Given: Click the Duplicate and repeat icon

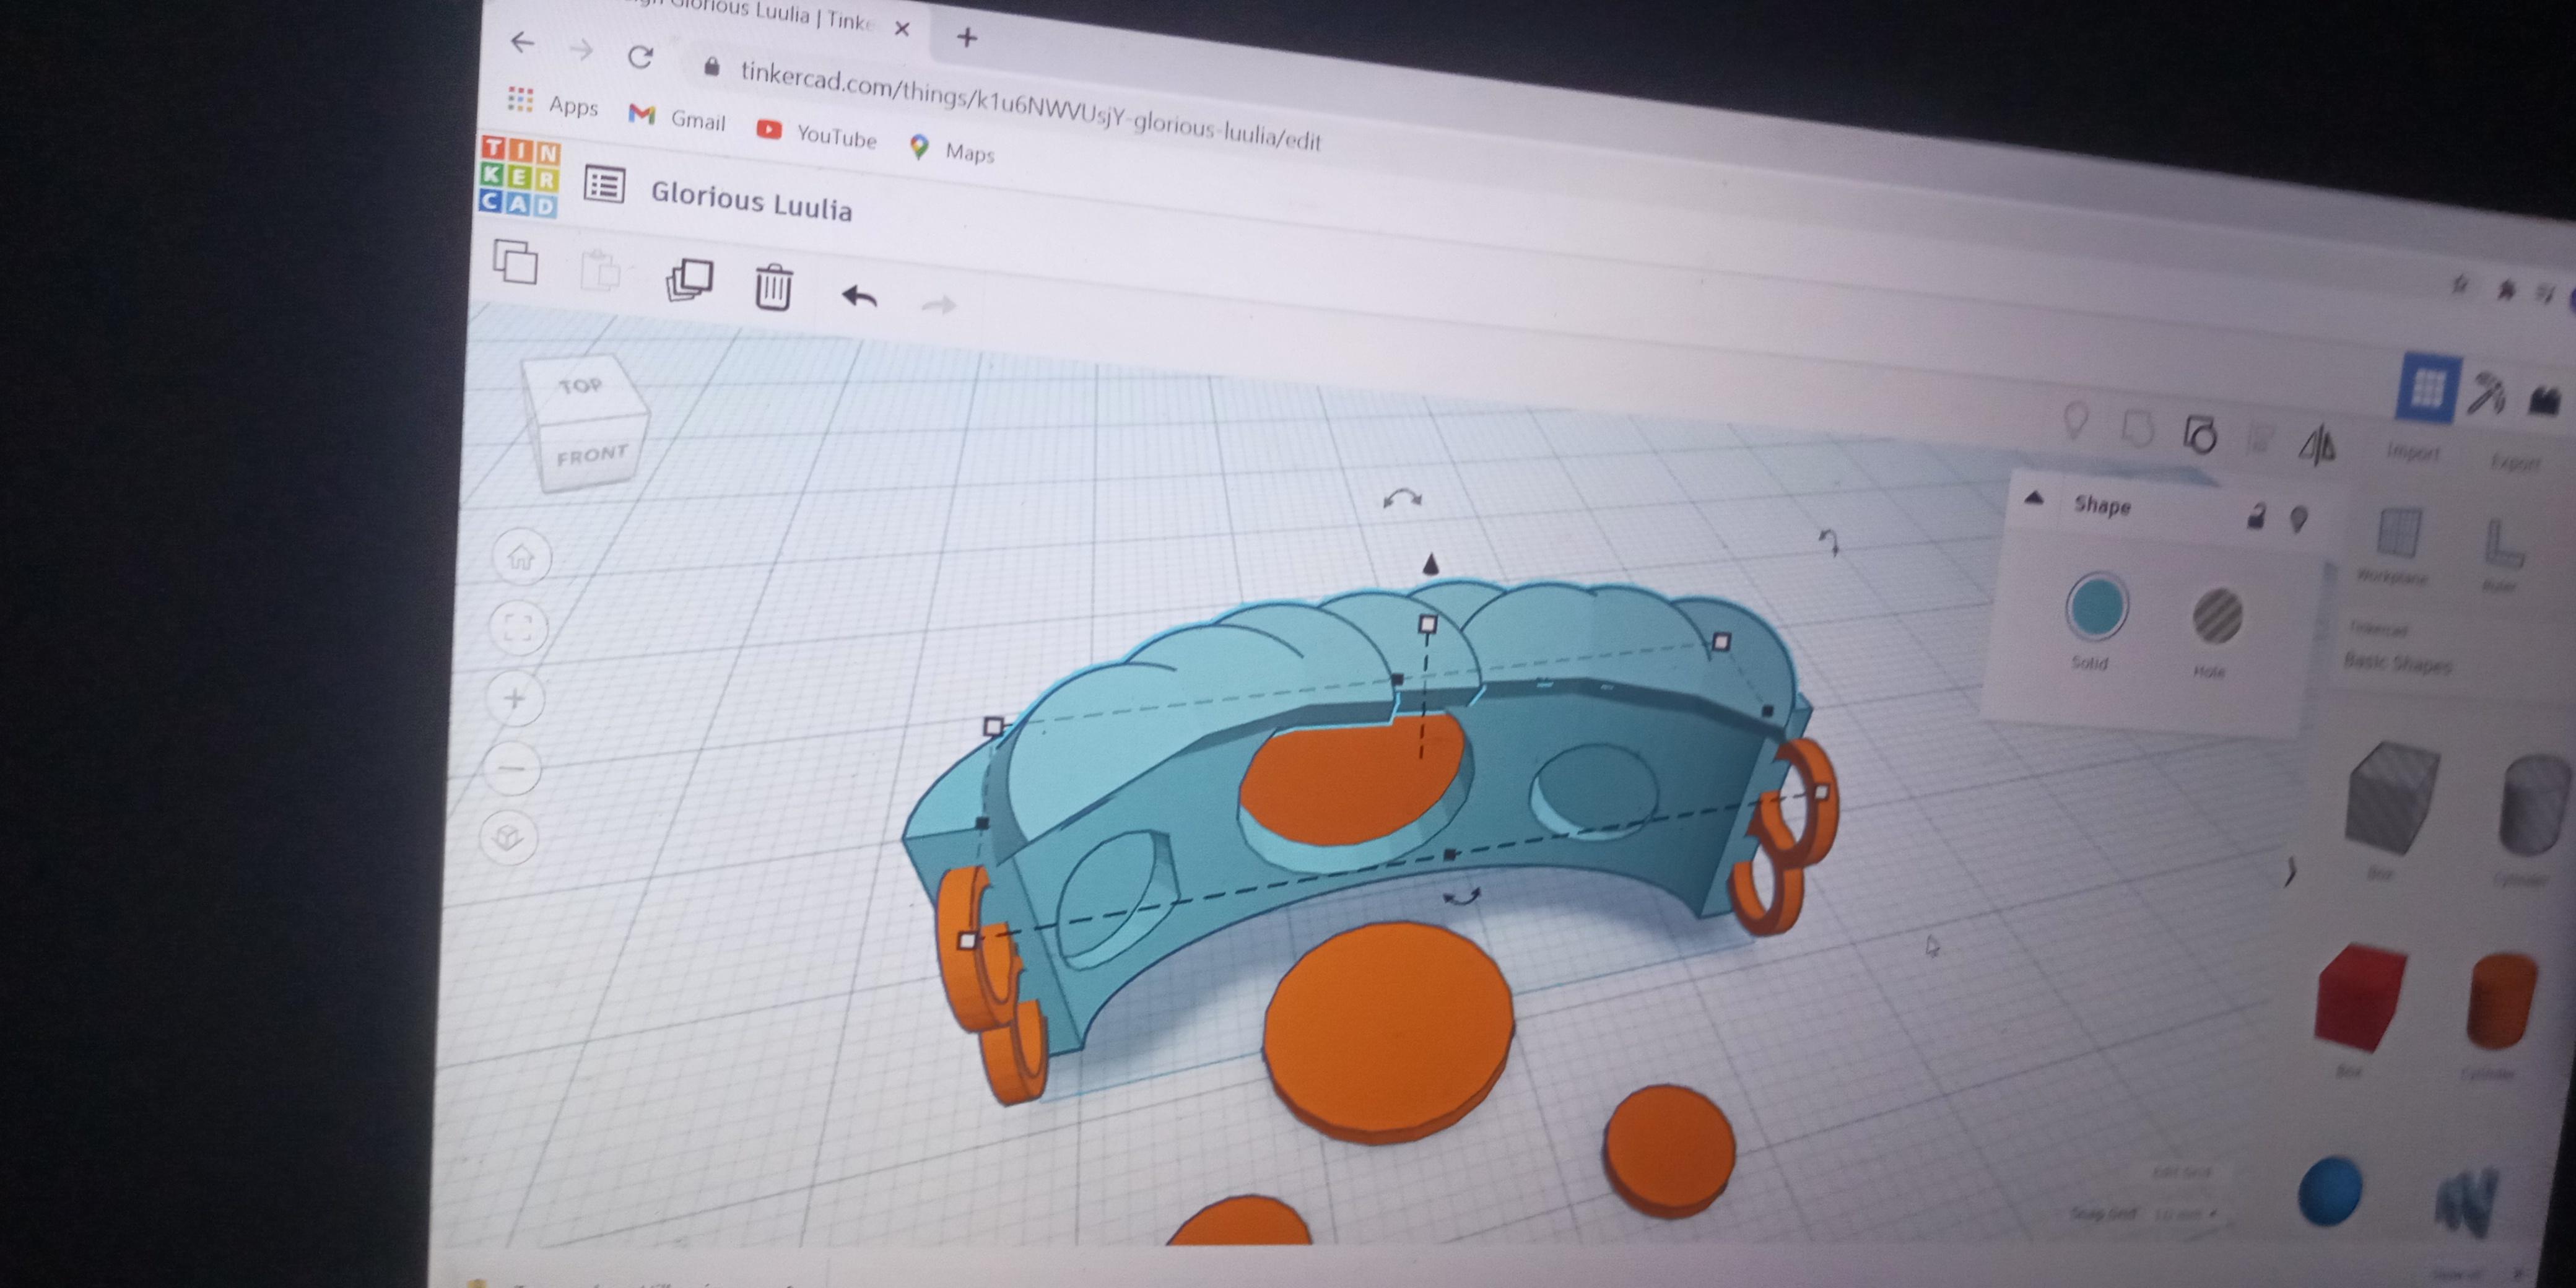Looking at the screenshot, I should click(x=689, y=281).
